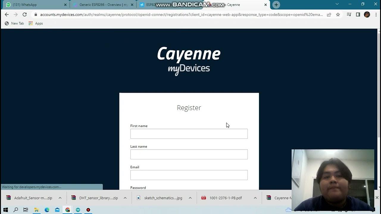381x214 pixels.
Task: Switch to the WhatsApp browser tab
Action: point(36,5)
